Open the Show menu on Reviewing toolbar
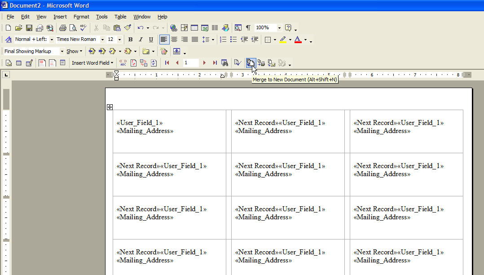Image resolution: width=484 pixels, height=275 pixels. tap(75, 51)
